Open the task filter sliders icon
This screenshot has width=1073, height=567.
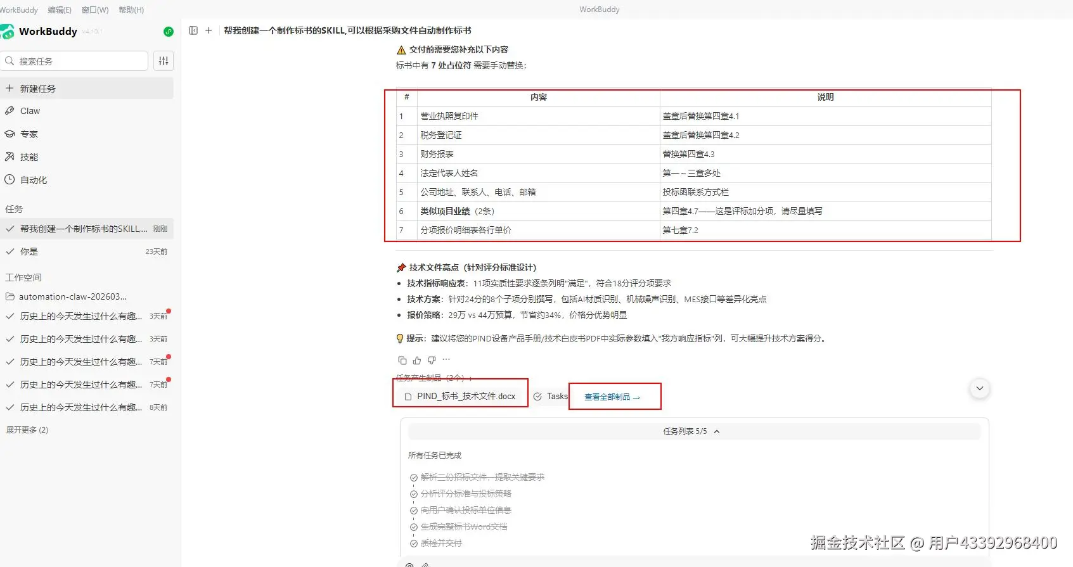point(164,61)
